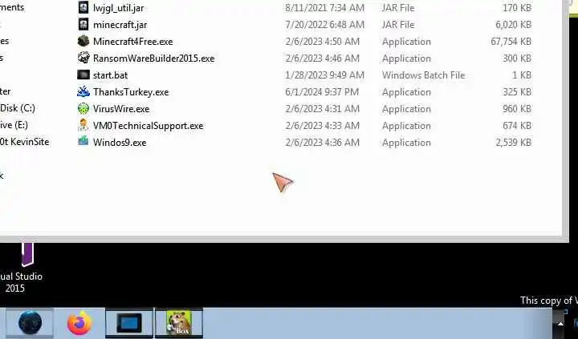Select file name minecraft.jar
Image resolution: width=578 pixels, height=339 pixels.
click(120, 25)
